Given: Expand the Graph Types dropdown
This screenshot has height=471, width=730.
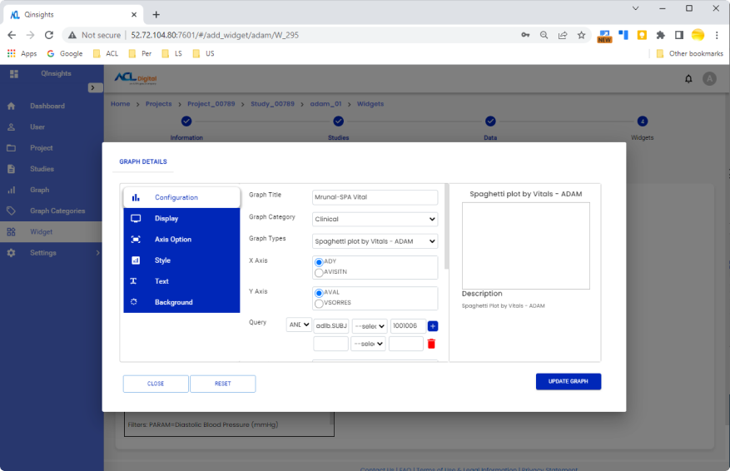Looking at the screenshot, I should tap(375, 241).
